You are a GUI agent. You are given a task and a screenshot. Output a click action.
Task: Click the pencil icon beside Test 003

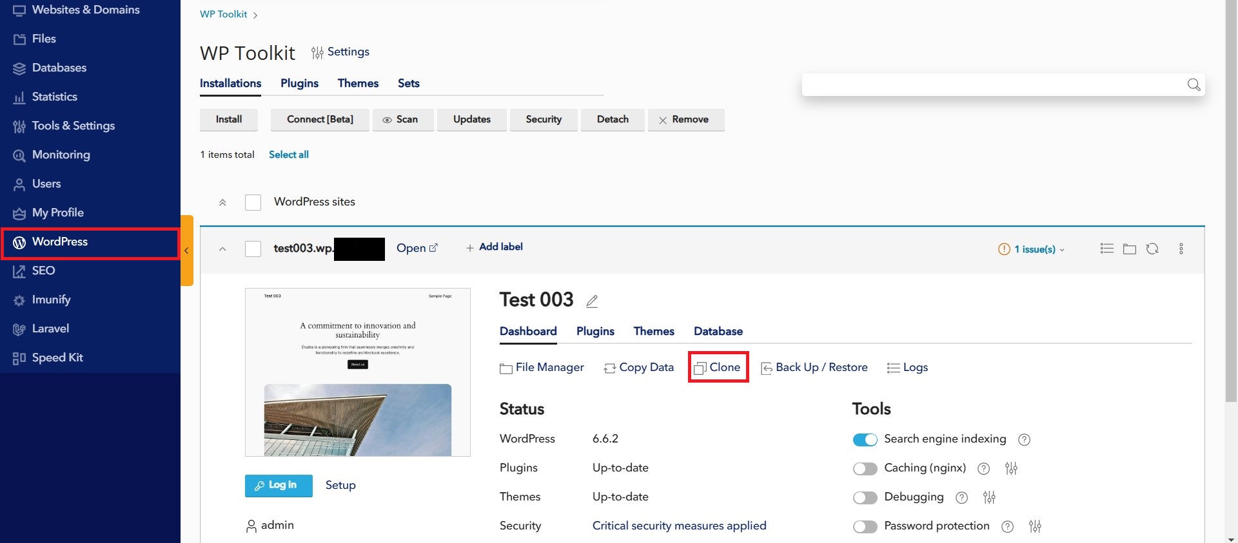tap(592, 301)
